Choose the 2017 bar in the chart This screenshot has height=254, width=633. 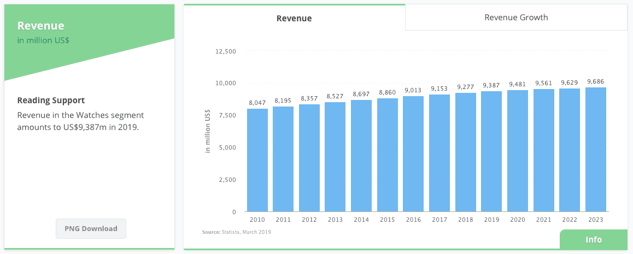[x=439, y=153]
